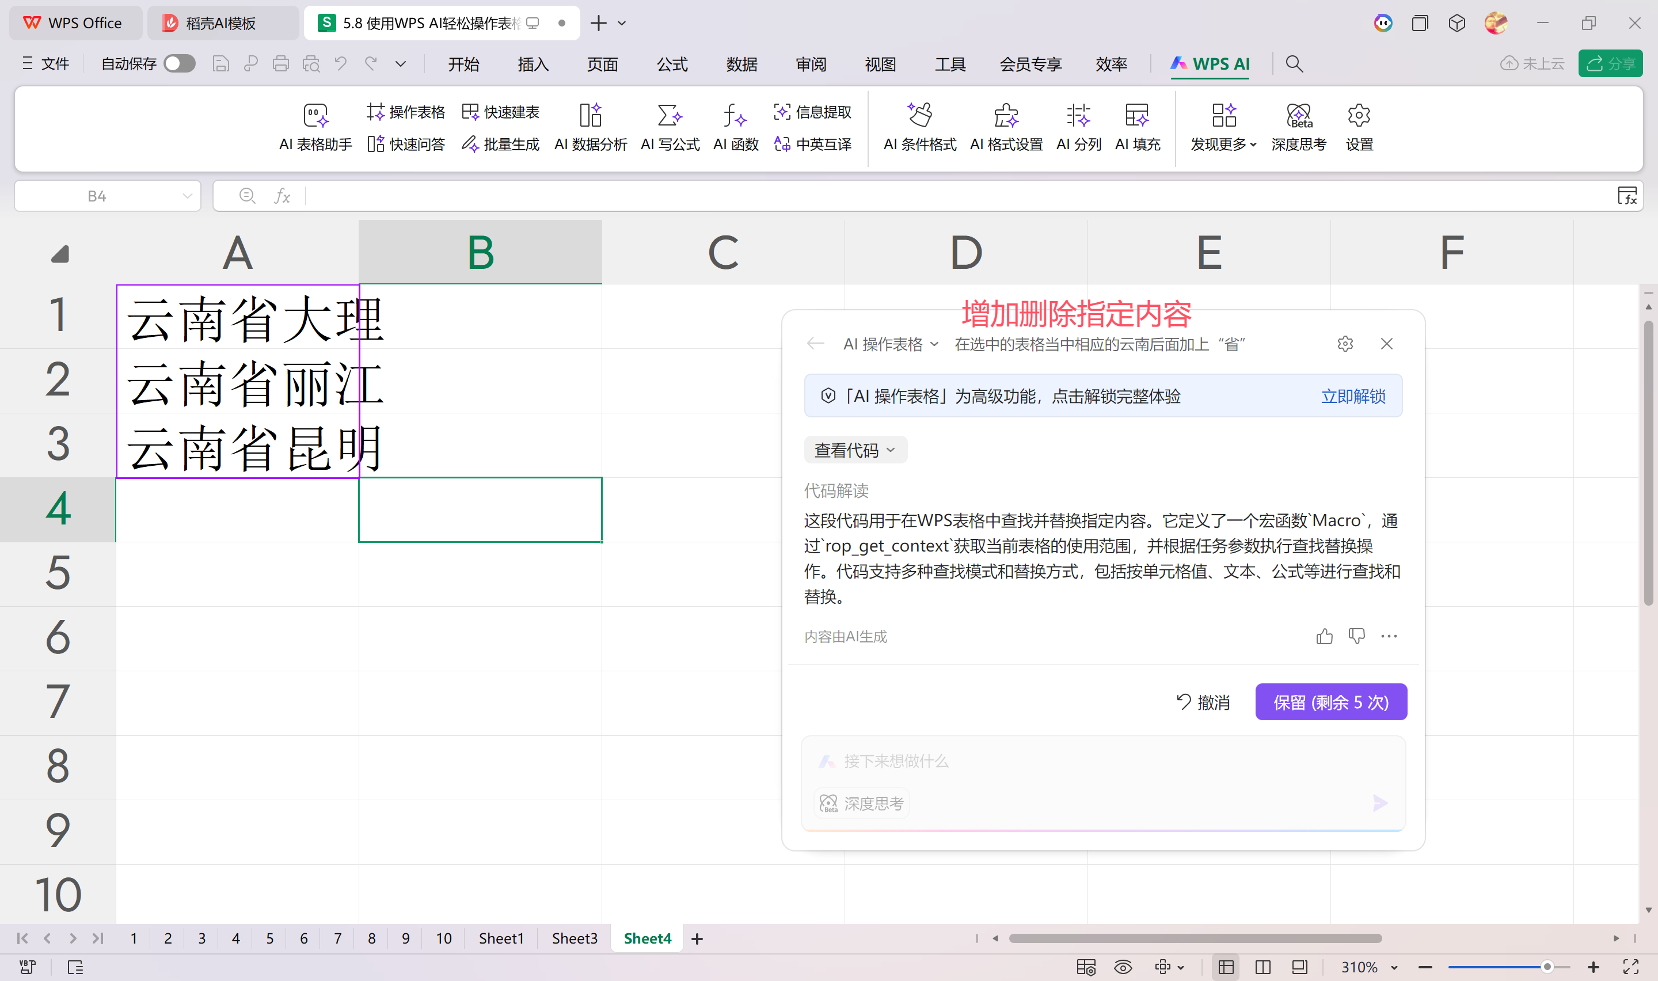
Task: Toggle eye protection mode in status bar
Action: point(1122,967)
